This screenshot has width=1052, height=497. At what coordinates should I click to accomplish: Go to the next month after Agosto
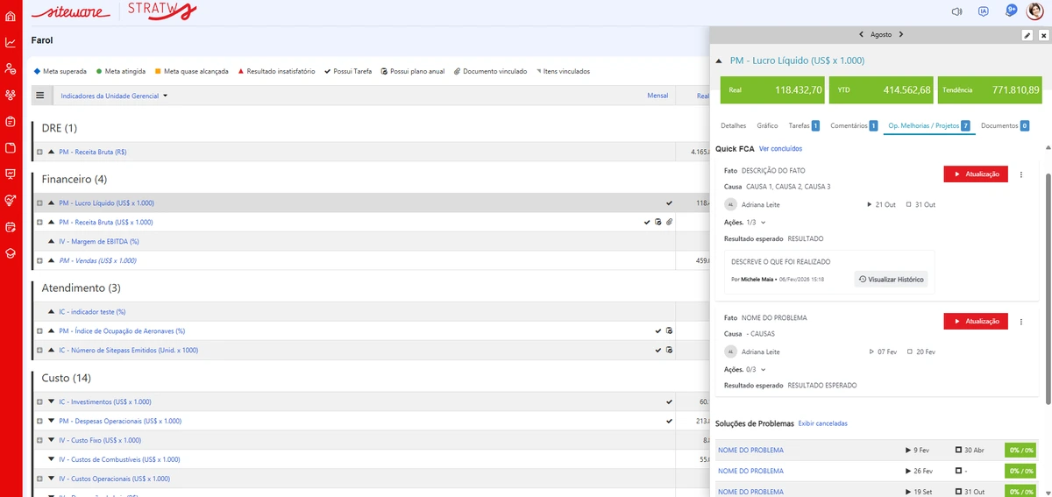(x=901, y=34)
